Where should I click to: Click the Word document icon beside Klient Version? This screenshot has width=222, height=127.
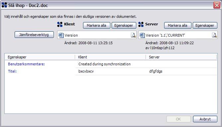tap(61, 35)
